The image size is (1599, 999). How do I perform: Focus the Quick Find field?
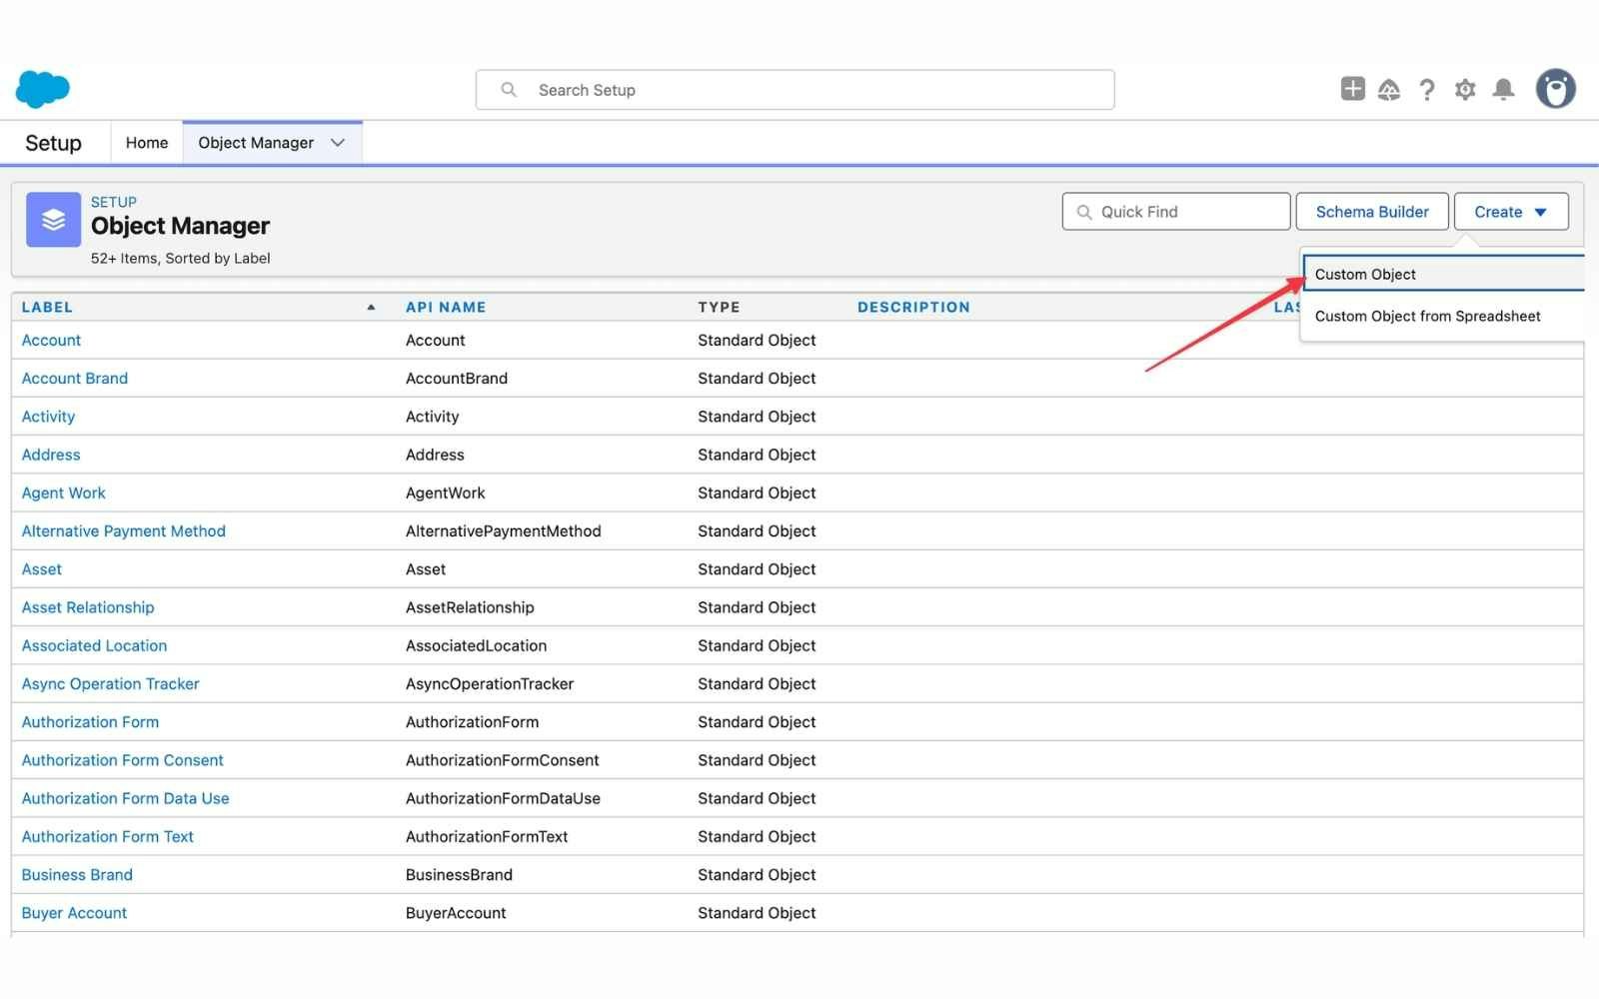pyautogui.click(x=1176, y=212)
